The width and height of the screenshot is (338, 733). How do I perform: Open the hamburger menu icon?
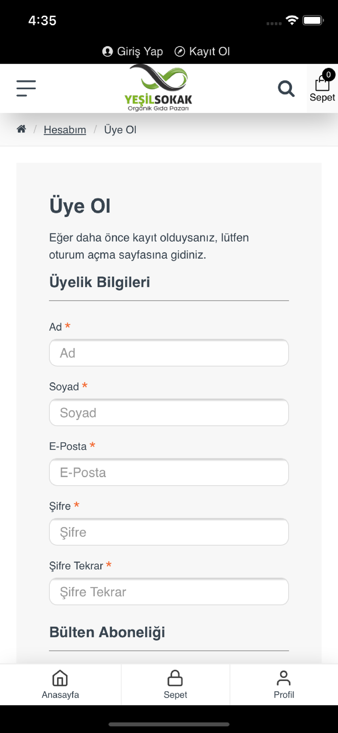tap(26, 88)
